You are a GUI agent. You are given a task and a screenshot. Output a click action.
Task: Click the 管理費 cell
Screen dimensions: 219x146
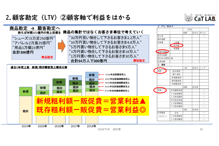176,49
